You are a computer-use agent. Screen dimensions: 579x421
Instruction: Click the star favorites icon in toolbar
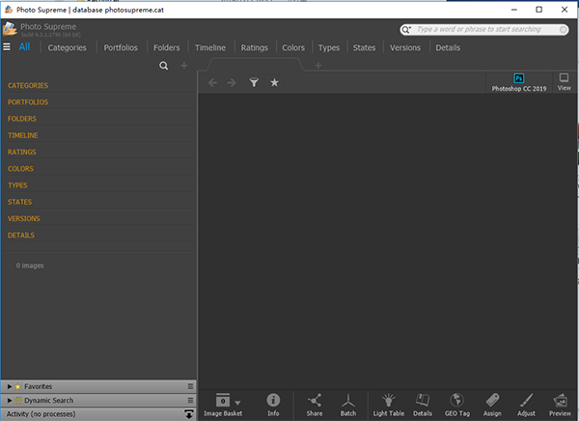[x=274, y=83]
